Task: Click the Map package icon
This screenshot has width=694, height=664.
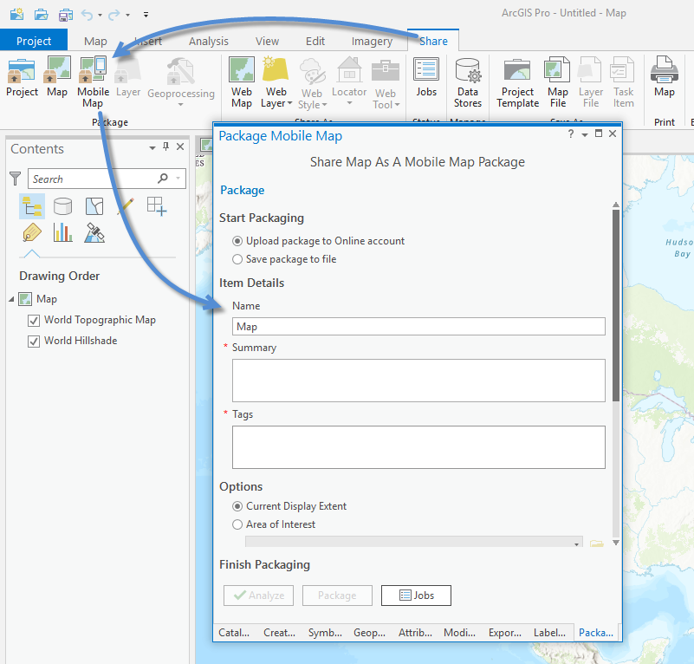Action: point(56,69)
